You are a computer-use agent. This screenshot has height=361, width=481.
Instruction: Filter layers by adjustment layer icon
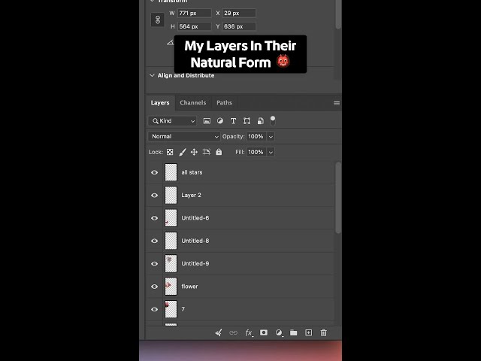(220, 121)
